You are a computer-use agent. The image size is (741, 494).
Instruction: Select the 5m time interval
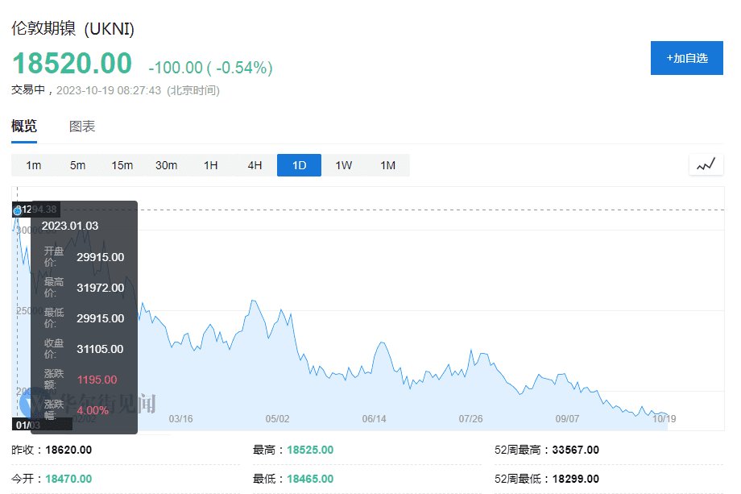[78, 165]
